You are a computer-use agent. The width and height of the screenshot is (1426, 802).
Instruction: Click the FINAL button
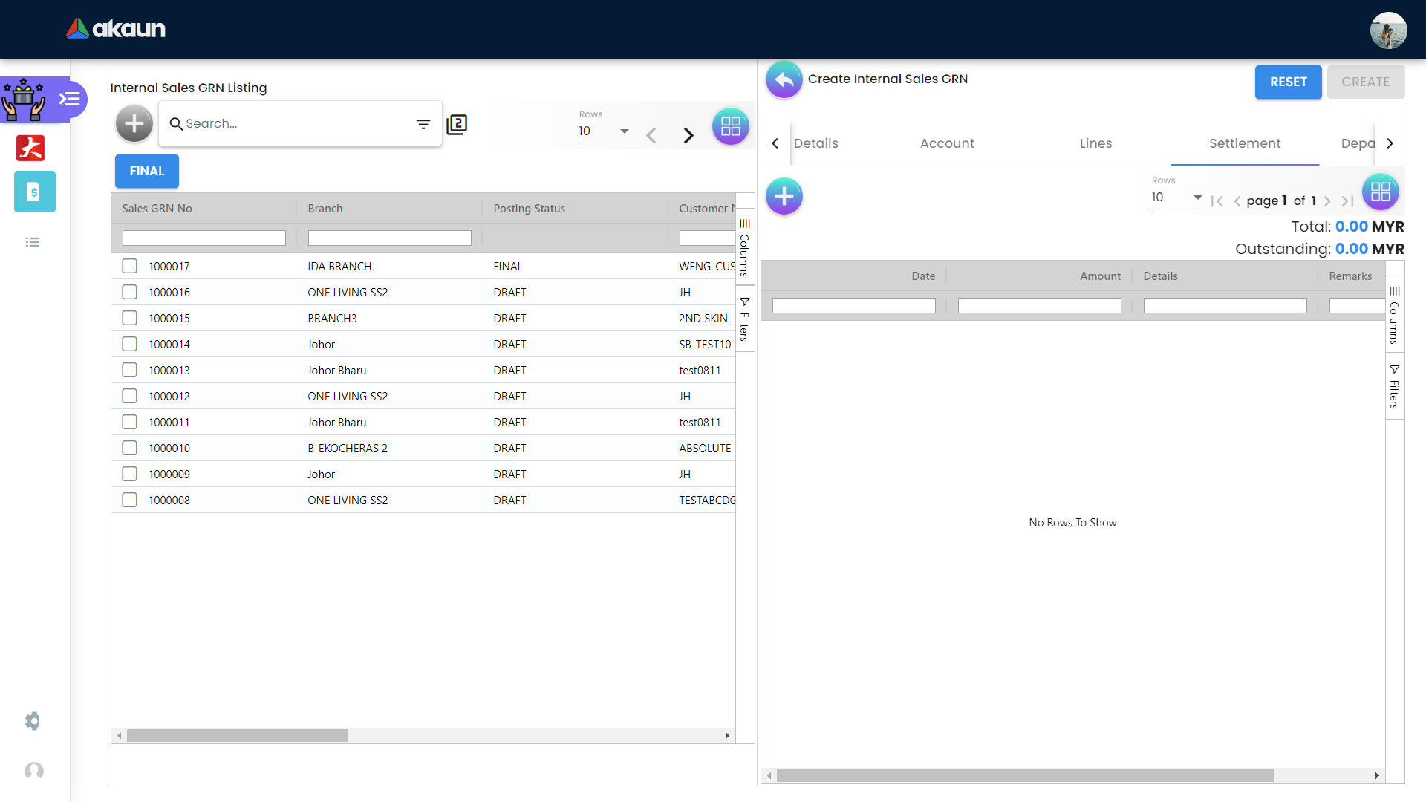147,172
